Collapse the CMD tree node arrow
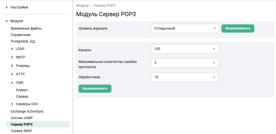Viewport: 276px width, 134px height. point(12,83)
